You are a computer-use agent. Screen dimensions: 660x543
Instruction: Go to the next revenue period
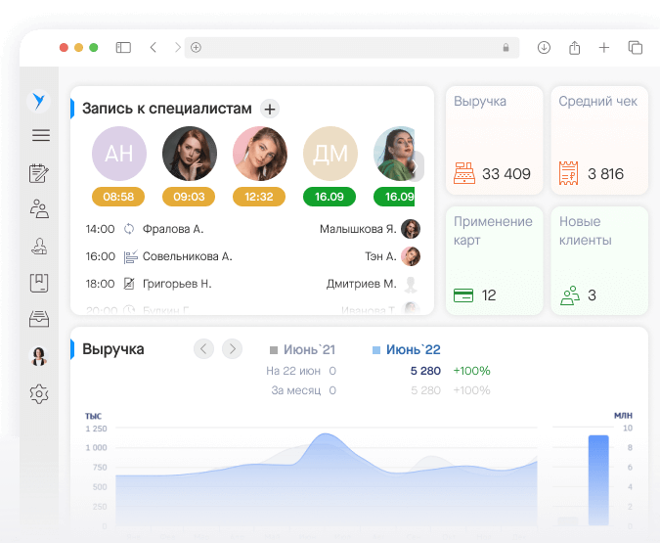[x=232, y=348]
